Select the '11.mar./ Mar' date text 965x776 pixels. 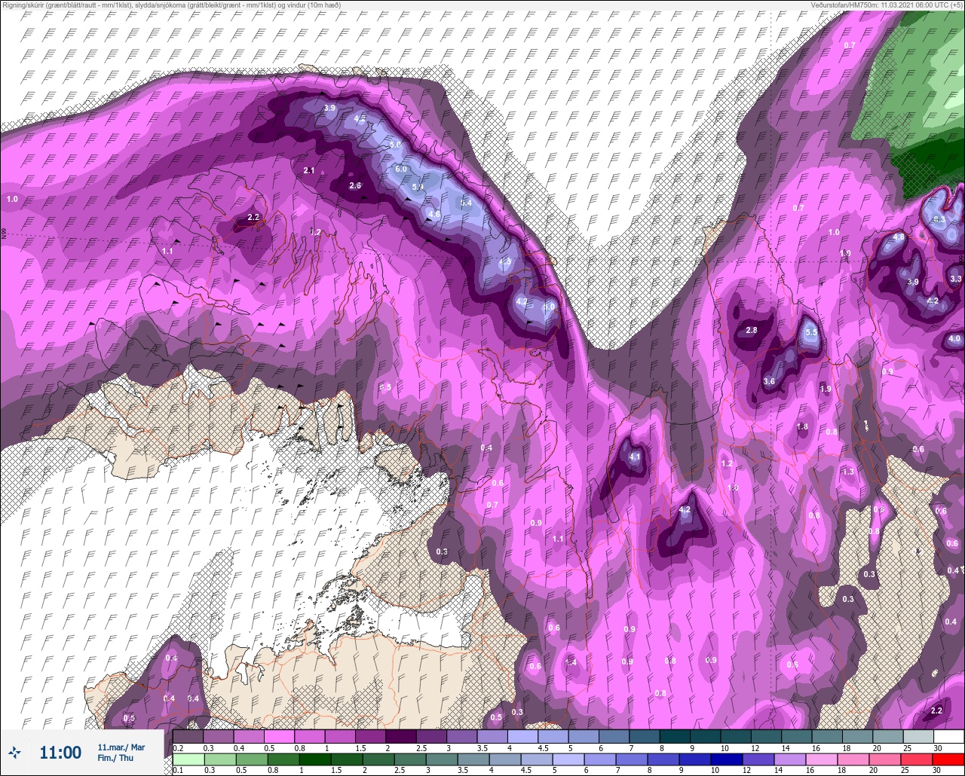click(121, 747)
